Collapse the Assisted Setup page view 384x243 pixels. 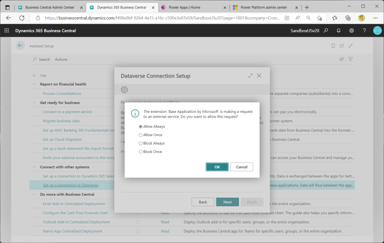(351, 46)
